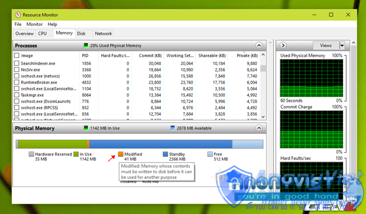Sort by the Working Set column
Screen dimensions: 366x214
click(180, 56)
